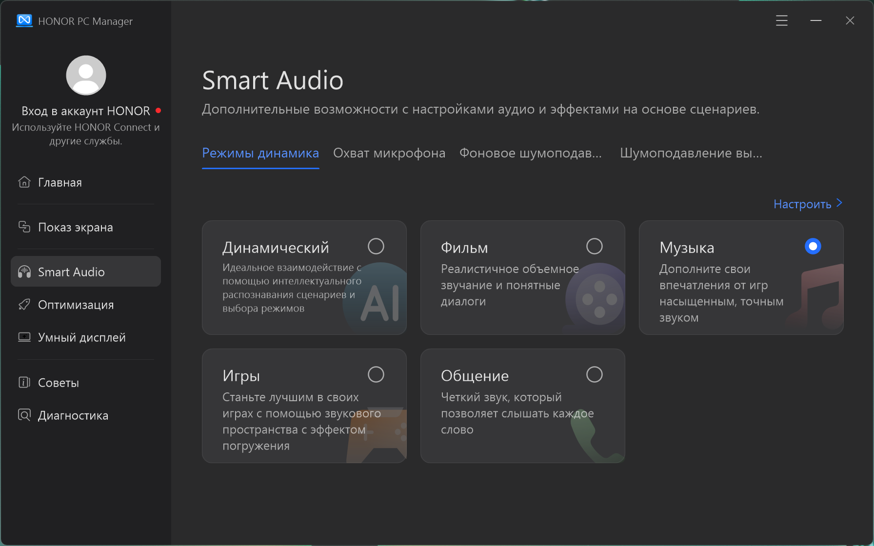Screen dimensions: 874x546
Task: Click the Игры card title
Action: pos(241,376)
